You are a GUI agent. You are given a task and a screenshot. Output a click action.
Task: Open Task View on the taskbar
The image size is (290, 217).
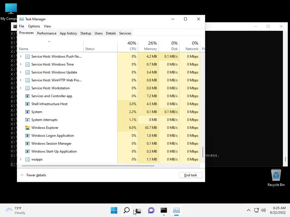coord(139,210)
